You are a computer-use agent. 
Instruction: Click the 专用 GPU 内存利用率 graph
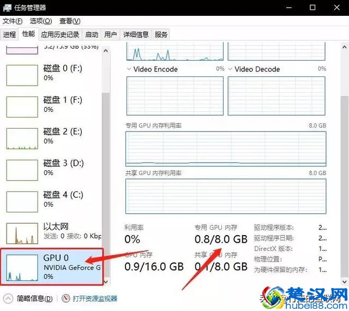[x=226, y=149]
